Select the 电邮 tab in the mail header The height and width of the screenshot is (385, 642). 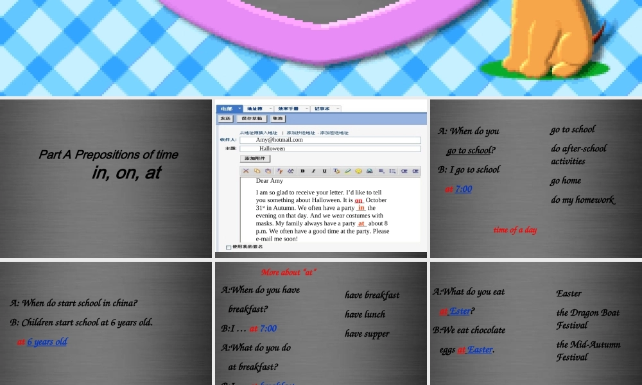227,108
